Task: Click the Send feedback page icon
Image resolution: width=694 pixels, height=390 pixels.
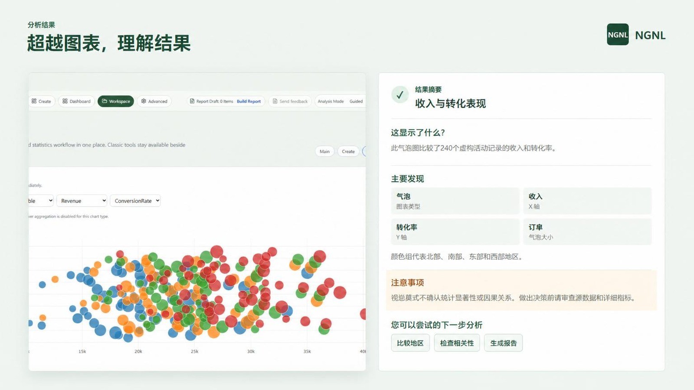Action: tap(275, 101)
